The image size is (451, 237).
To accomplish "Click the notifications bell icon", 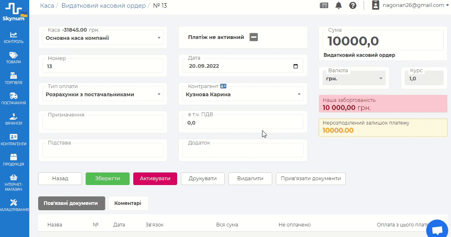I will tap(338, 5).
